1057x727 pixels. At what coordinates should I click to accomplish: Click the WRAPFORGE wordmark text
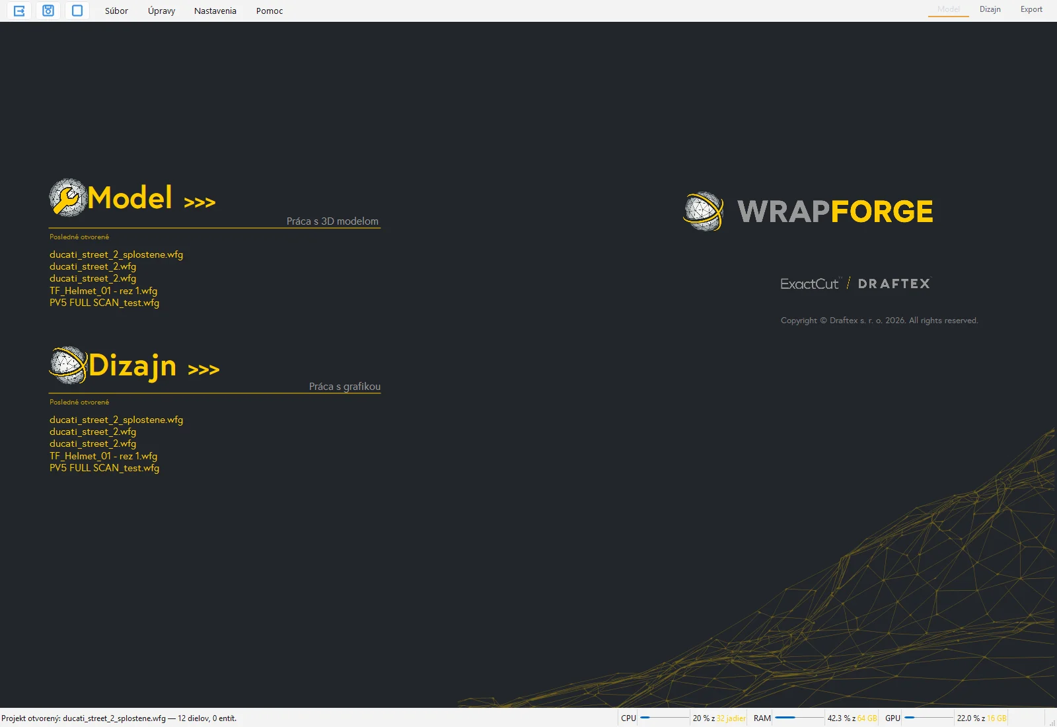click(x=835, y=211)
